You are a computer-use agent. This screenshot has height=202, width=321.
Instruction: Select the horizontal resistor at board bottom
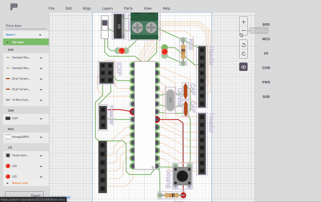(x=172, y=195)
